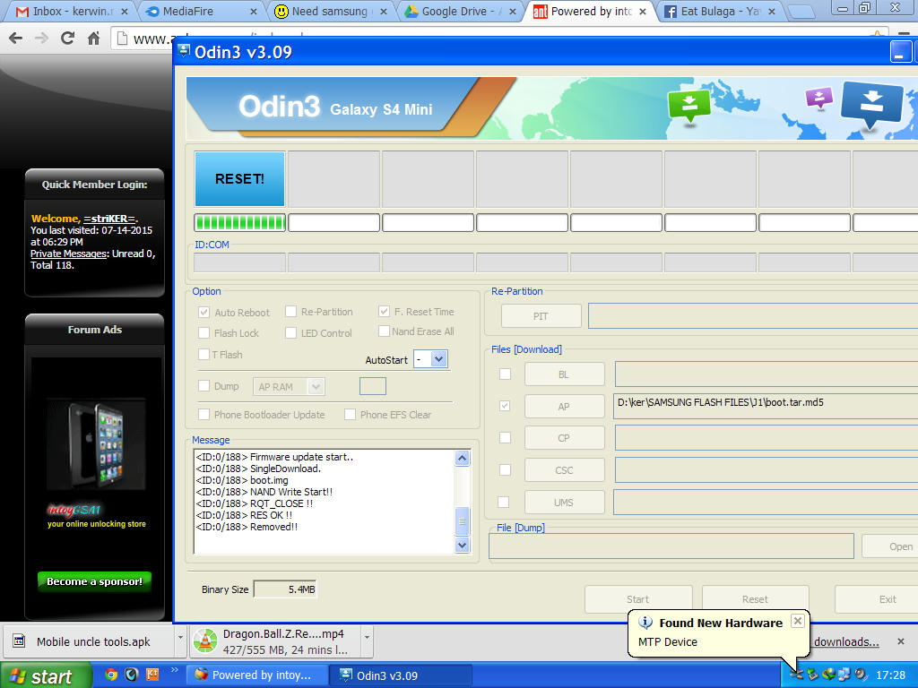Switch to the Need samsung tab

click(x=331, y=11)
